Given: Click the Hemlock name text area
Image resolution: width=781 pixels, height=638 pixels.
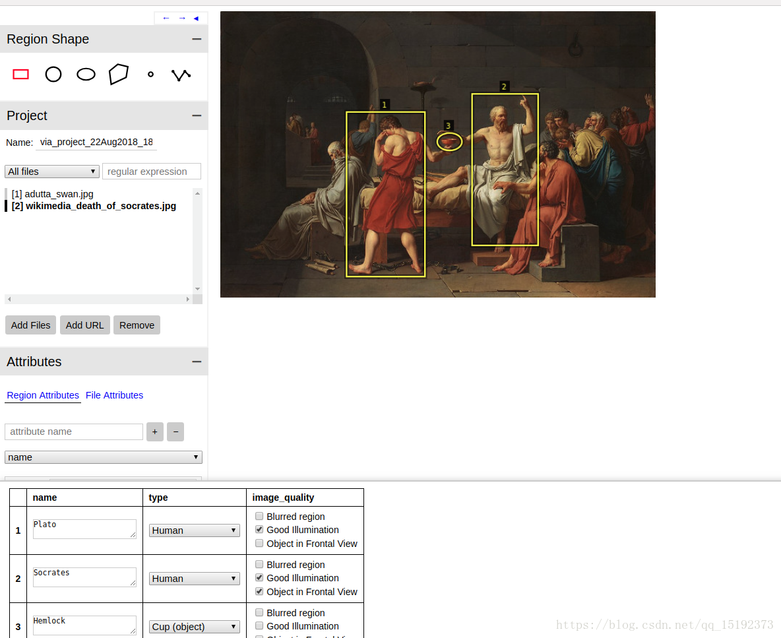Looking at the screenshot, I should click(84, 625).
